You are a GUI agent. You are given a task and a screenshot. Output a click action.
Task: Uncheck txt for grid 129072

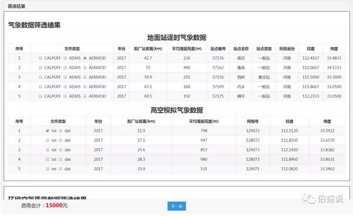[x=48, y=131]
